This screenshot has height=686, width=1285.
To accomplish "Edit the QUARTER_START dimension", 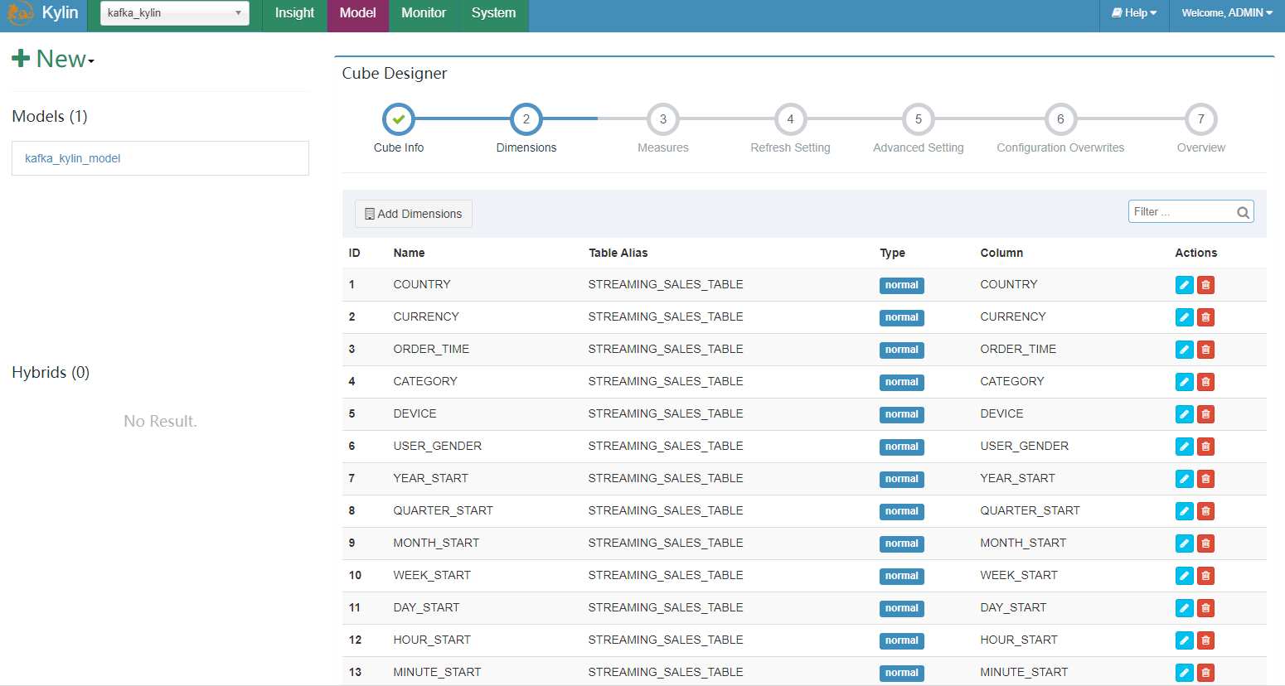I will coord(1185,511).
